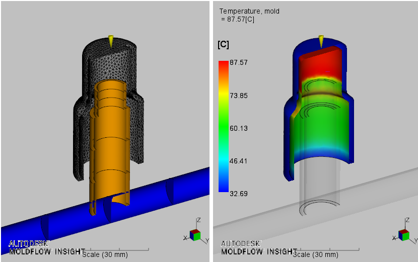Click the temperature color legend bar
Screen dimensions: 418x262
224,126
